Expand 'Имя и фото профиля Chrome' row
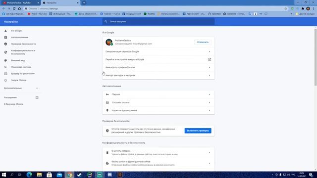Image resolution: width=317 pixels, height=178 pixels. click(158, 67)
